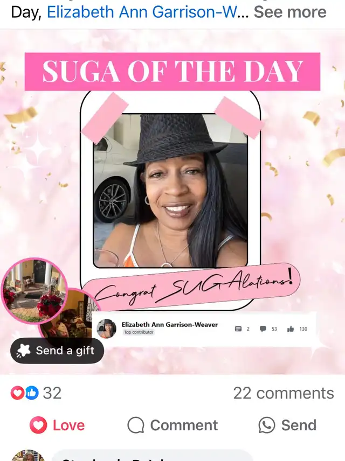Click the chat bubble icon showing 53
Viewport: 345px width, 461px height.
coord(263,329)
